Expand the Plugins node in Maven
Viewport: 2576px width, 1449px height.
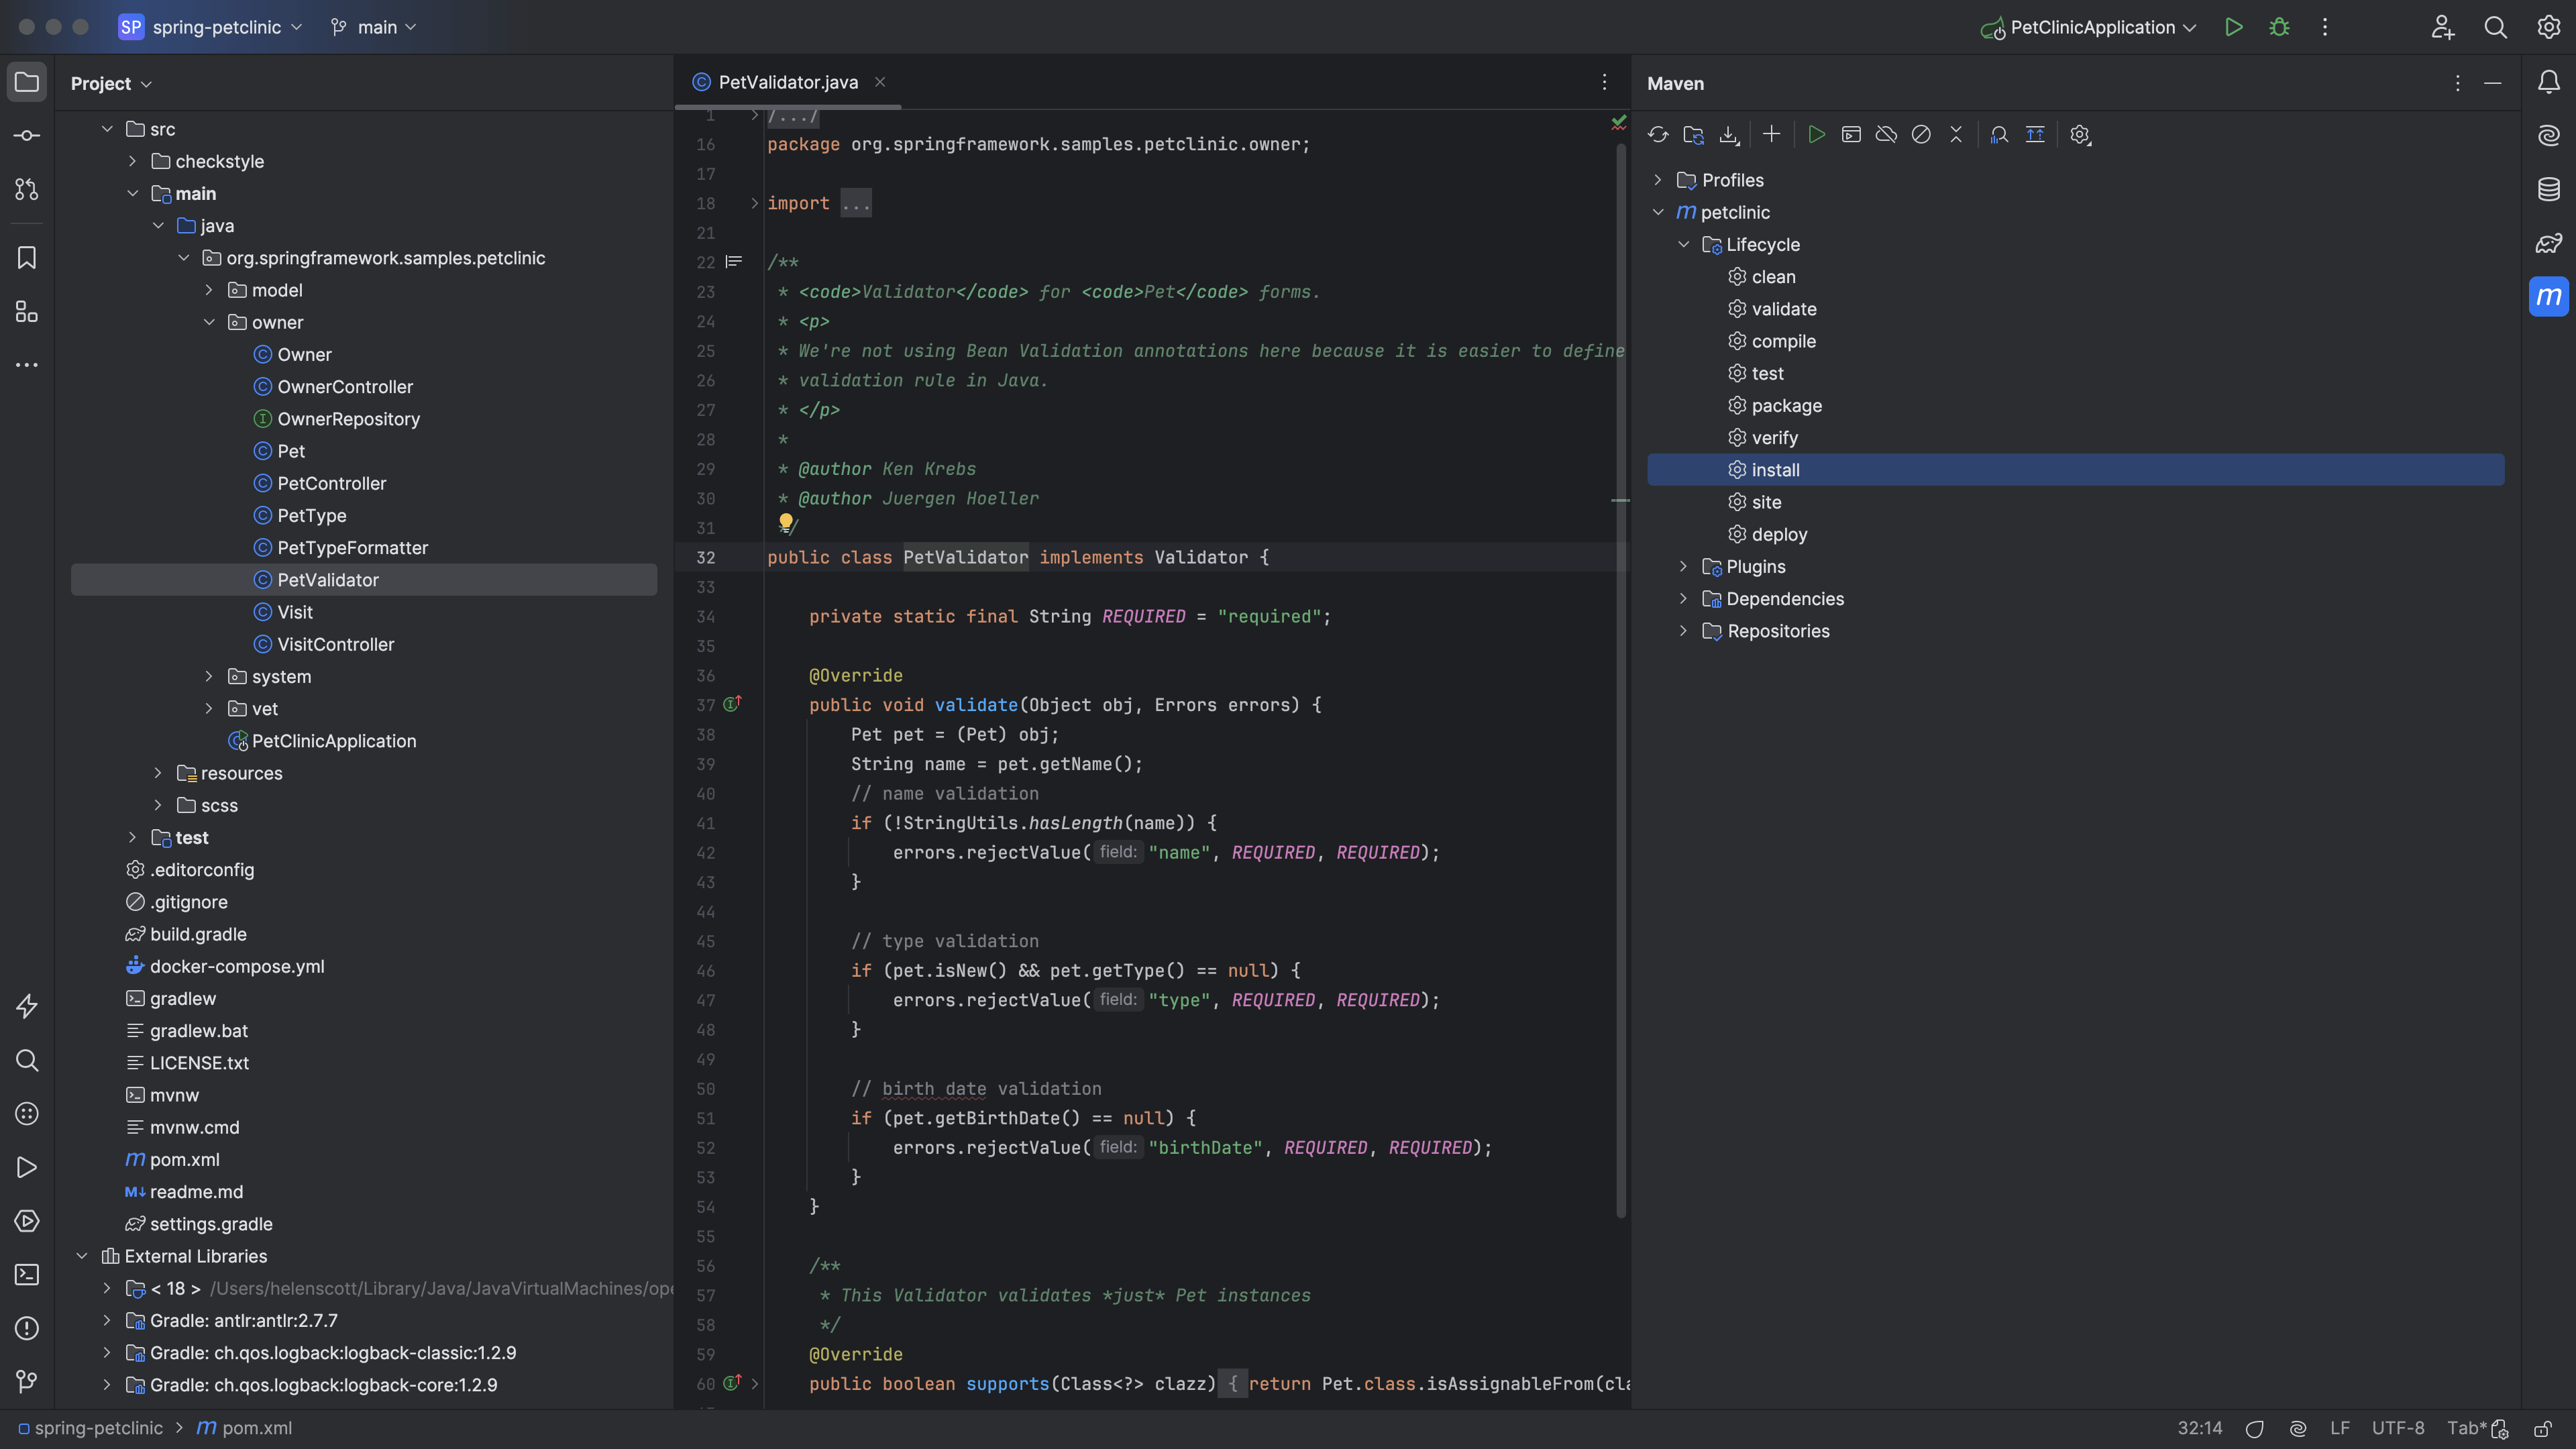1683,567
